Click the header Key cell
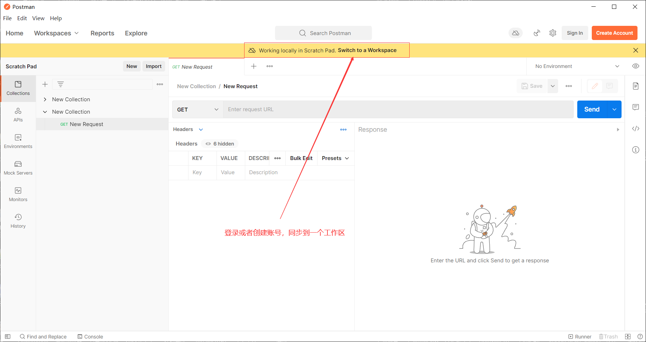The width and height of the screenshot is (646, 342). [202, 172]
